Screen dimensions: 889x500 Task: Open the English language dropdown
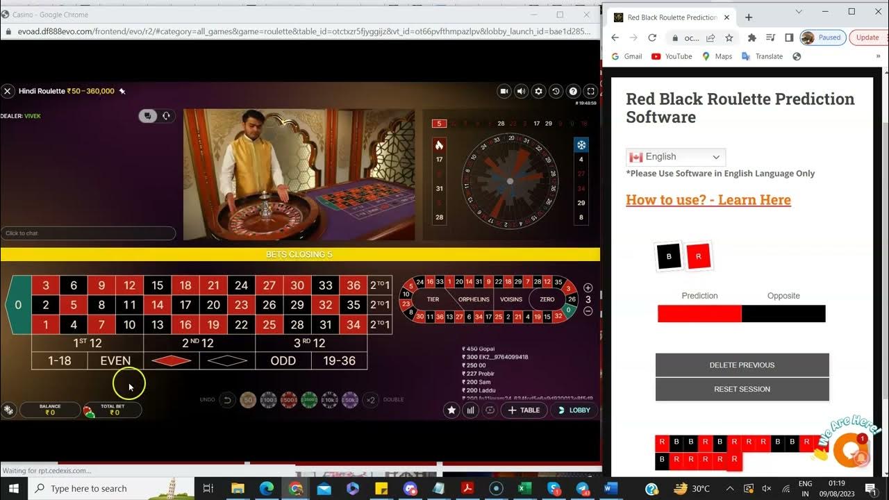[676, 157]
